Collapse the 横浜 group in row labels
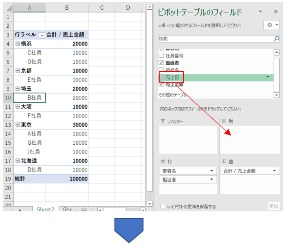Screen dimensions: 287x246 click(18, 44)
